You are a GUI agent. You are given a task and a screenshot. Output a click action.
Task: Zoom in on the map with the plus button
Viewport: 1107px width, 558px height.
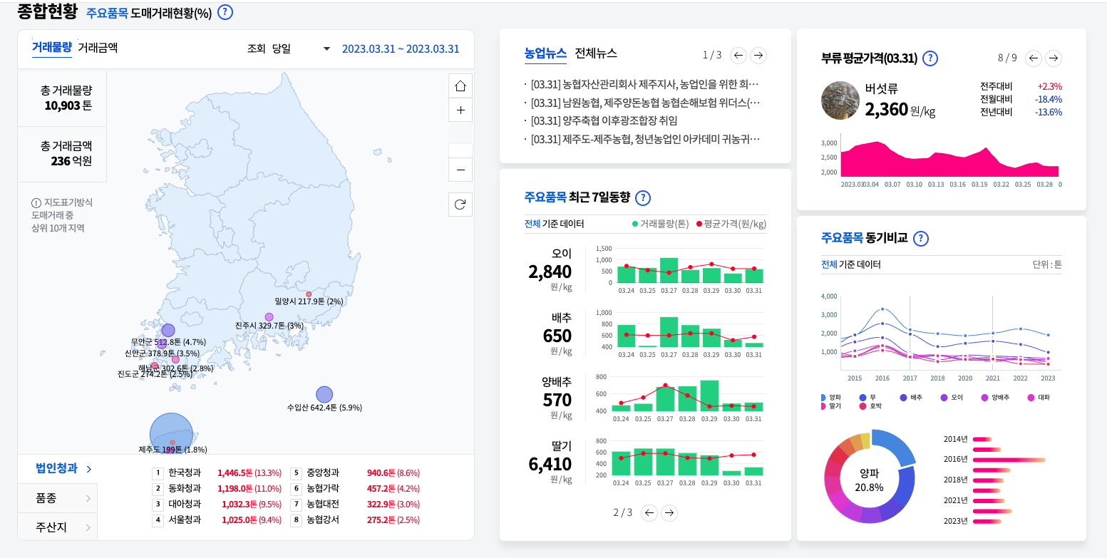coord(460,110)
